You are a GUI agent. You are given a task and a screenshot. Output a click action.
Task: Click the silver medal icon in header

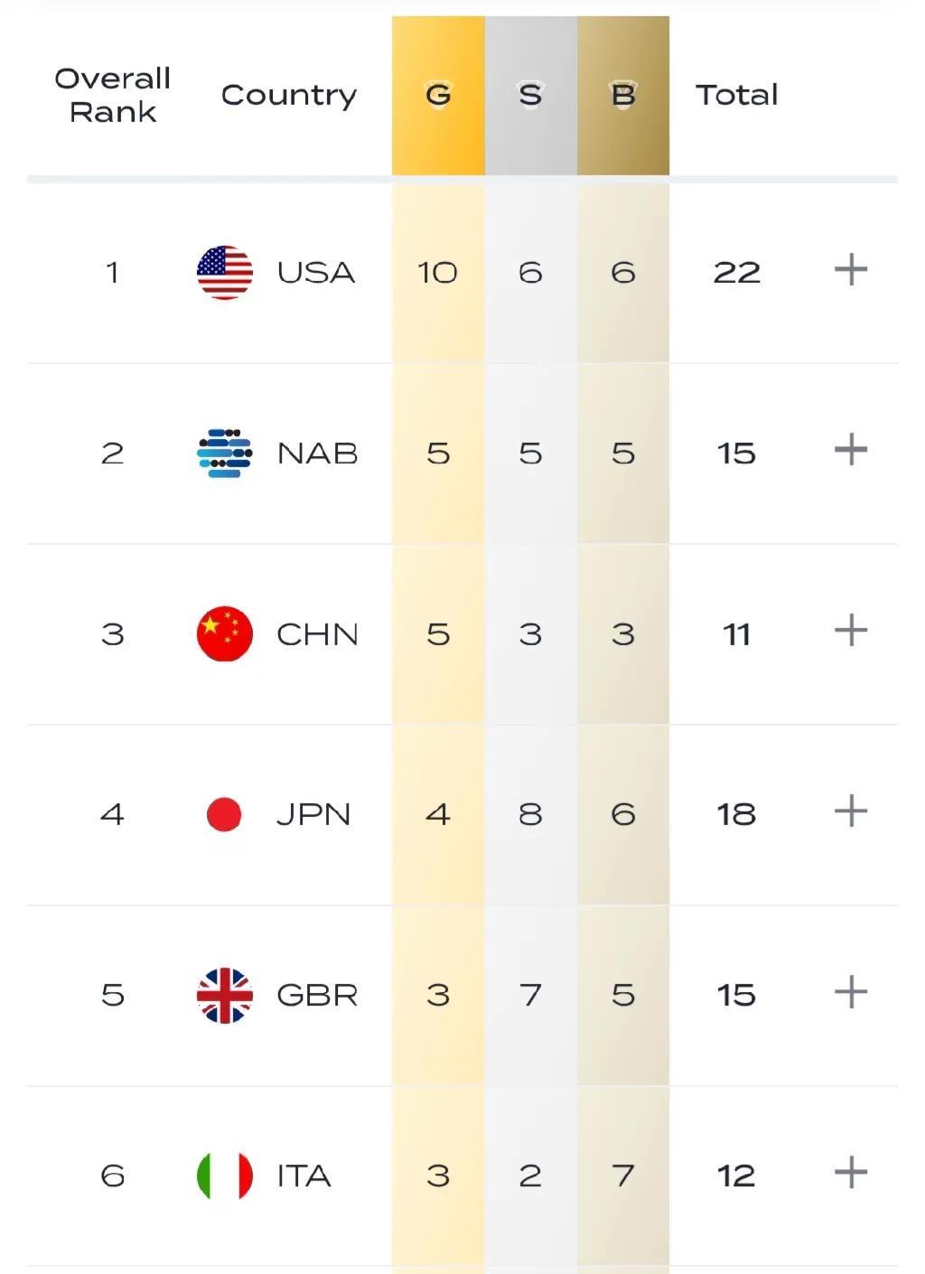pyautogui.click(x=530, y=95)
